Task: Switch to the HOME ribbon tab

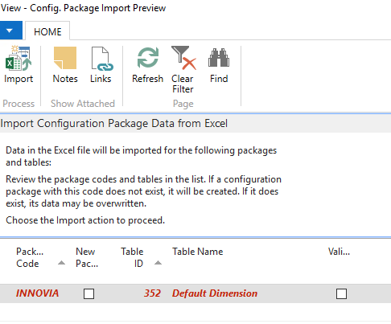Action: tap(47, 31)
